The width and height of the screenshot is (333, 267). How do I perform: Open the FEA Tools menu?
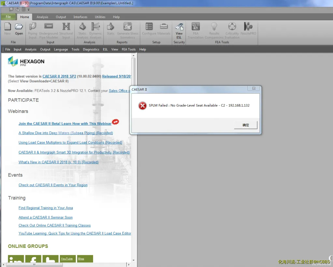(x=129, y=49)
